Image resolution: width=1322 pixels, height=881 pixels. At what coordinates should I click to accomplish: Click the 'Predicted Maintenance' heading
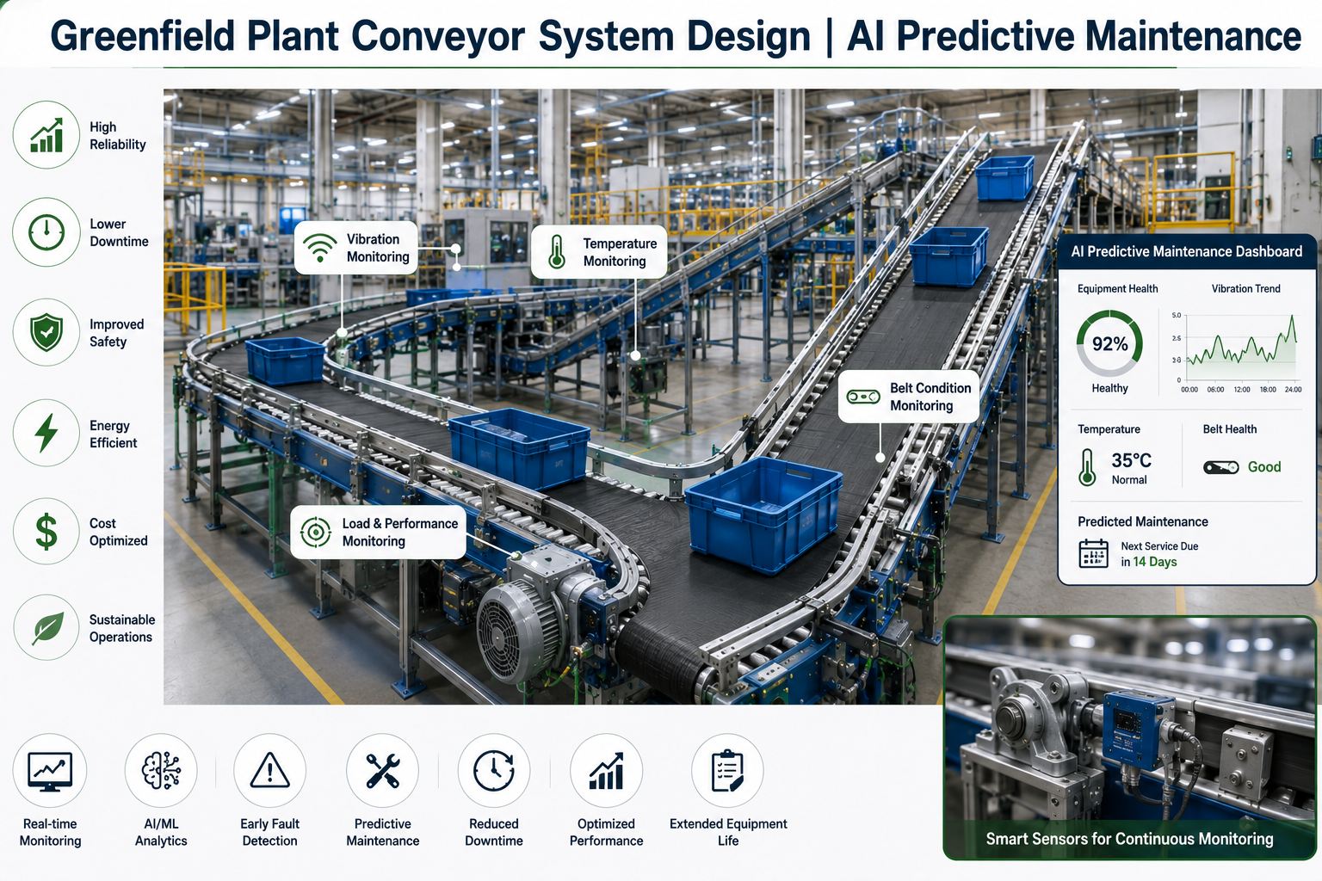tap(1142, 521)
